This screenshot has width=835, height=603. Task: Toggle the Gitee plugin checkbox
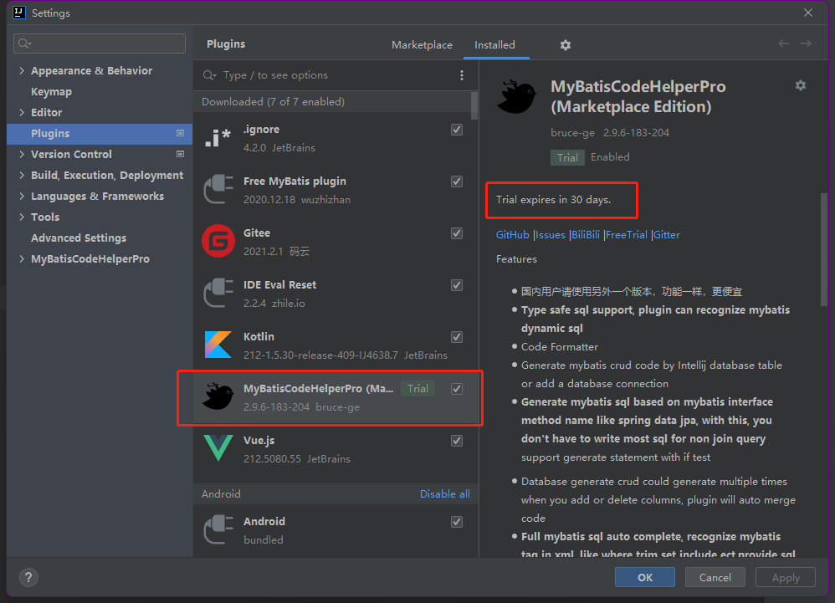[x=457, y=233]
